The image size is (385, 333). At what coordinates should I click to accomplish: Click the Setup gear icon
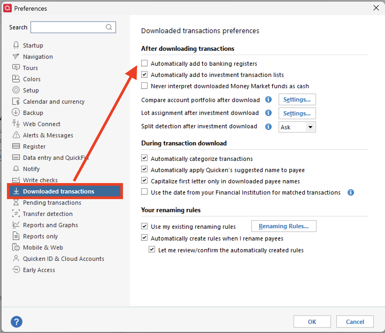point(16,90)
